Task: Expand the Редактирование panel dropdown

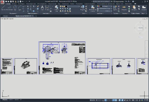Action: click(33, 13)
